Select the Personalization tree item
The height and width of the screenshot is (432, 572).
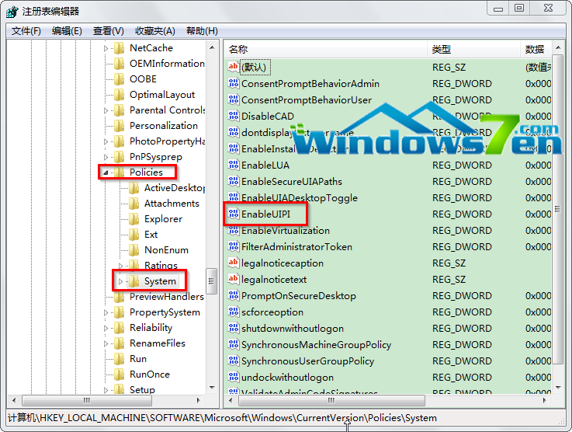[164, 126]
